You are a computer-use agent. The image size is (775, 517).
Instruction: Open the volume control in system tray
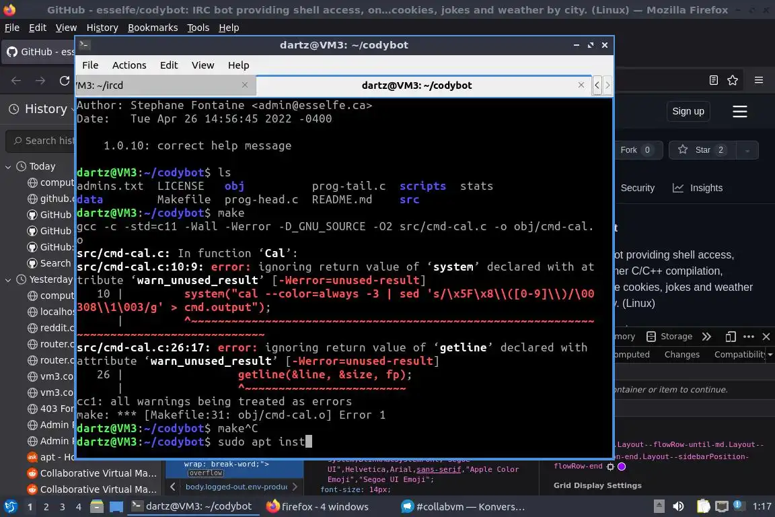(678, 507)
